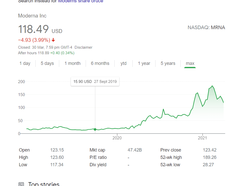Image resolution: width=246 pixels, height=186 pixels.
Task: Switch chart to ytd
Action: pos(124,63)
